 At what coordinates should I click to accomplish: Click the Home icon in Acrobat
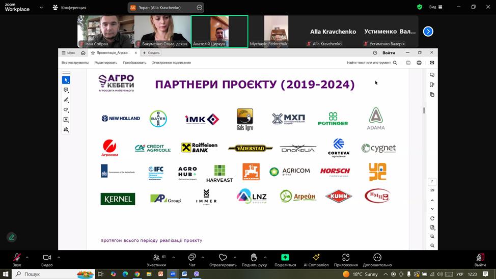coord(83,53)
